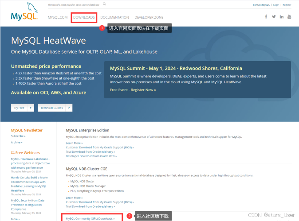Image resolution: width=299 pixels, height=221 pixels.
Task: Click the MySQL HeatWave banner title
Action: tap(48, 41)
